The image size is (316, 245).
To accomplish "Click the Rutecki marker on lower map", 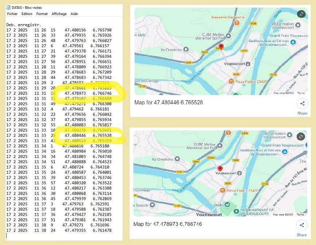I will click(x=153, y=205).
